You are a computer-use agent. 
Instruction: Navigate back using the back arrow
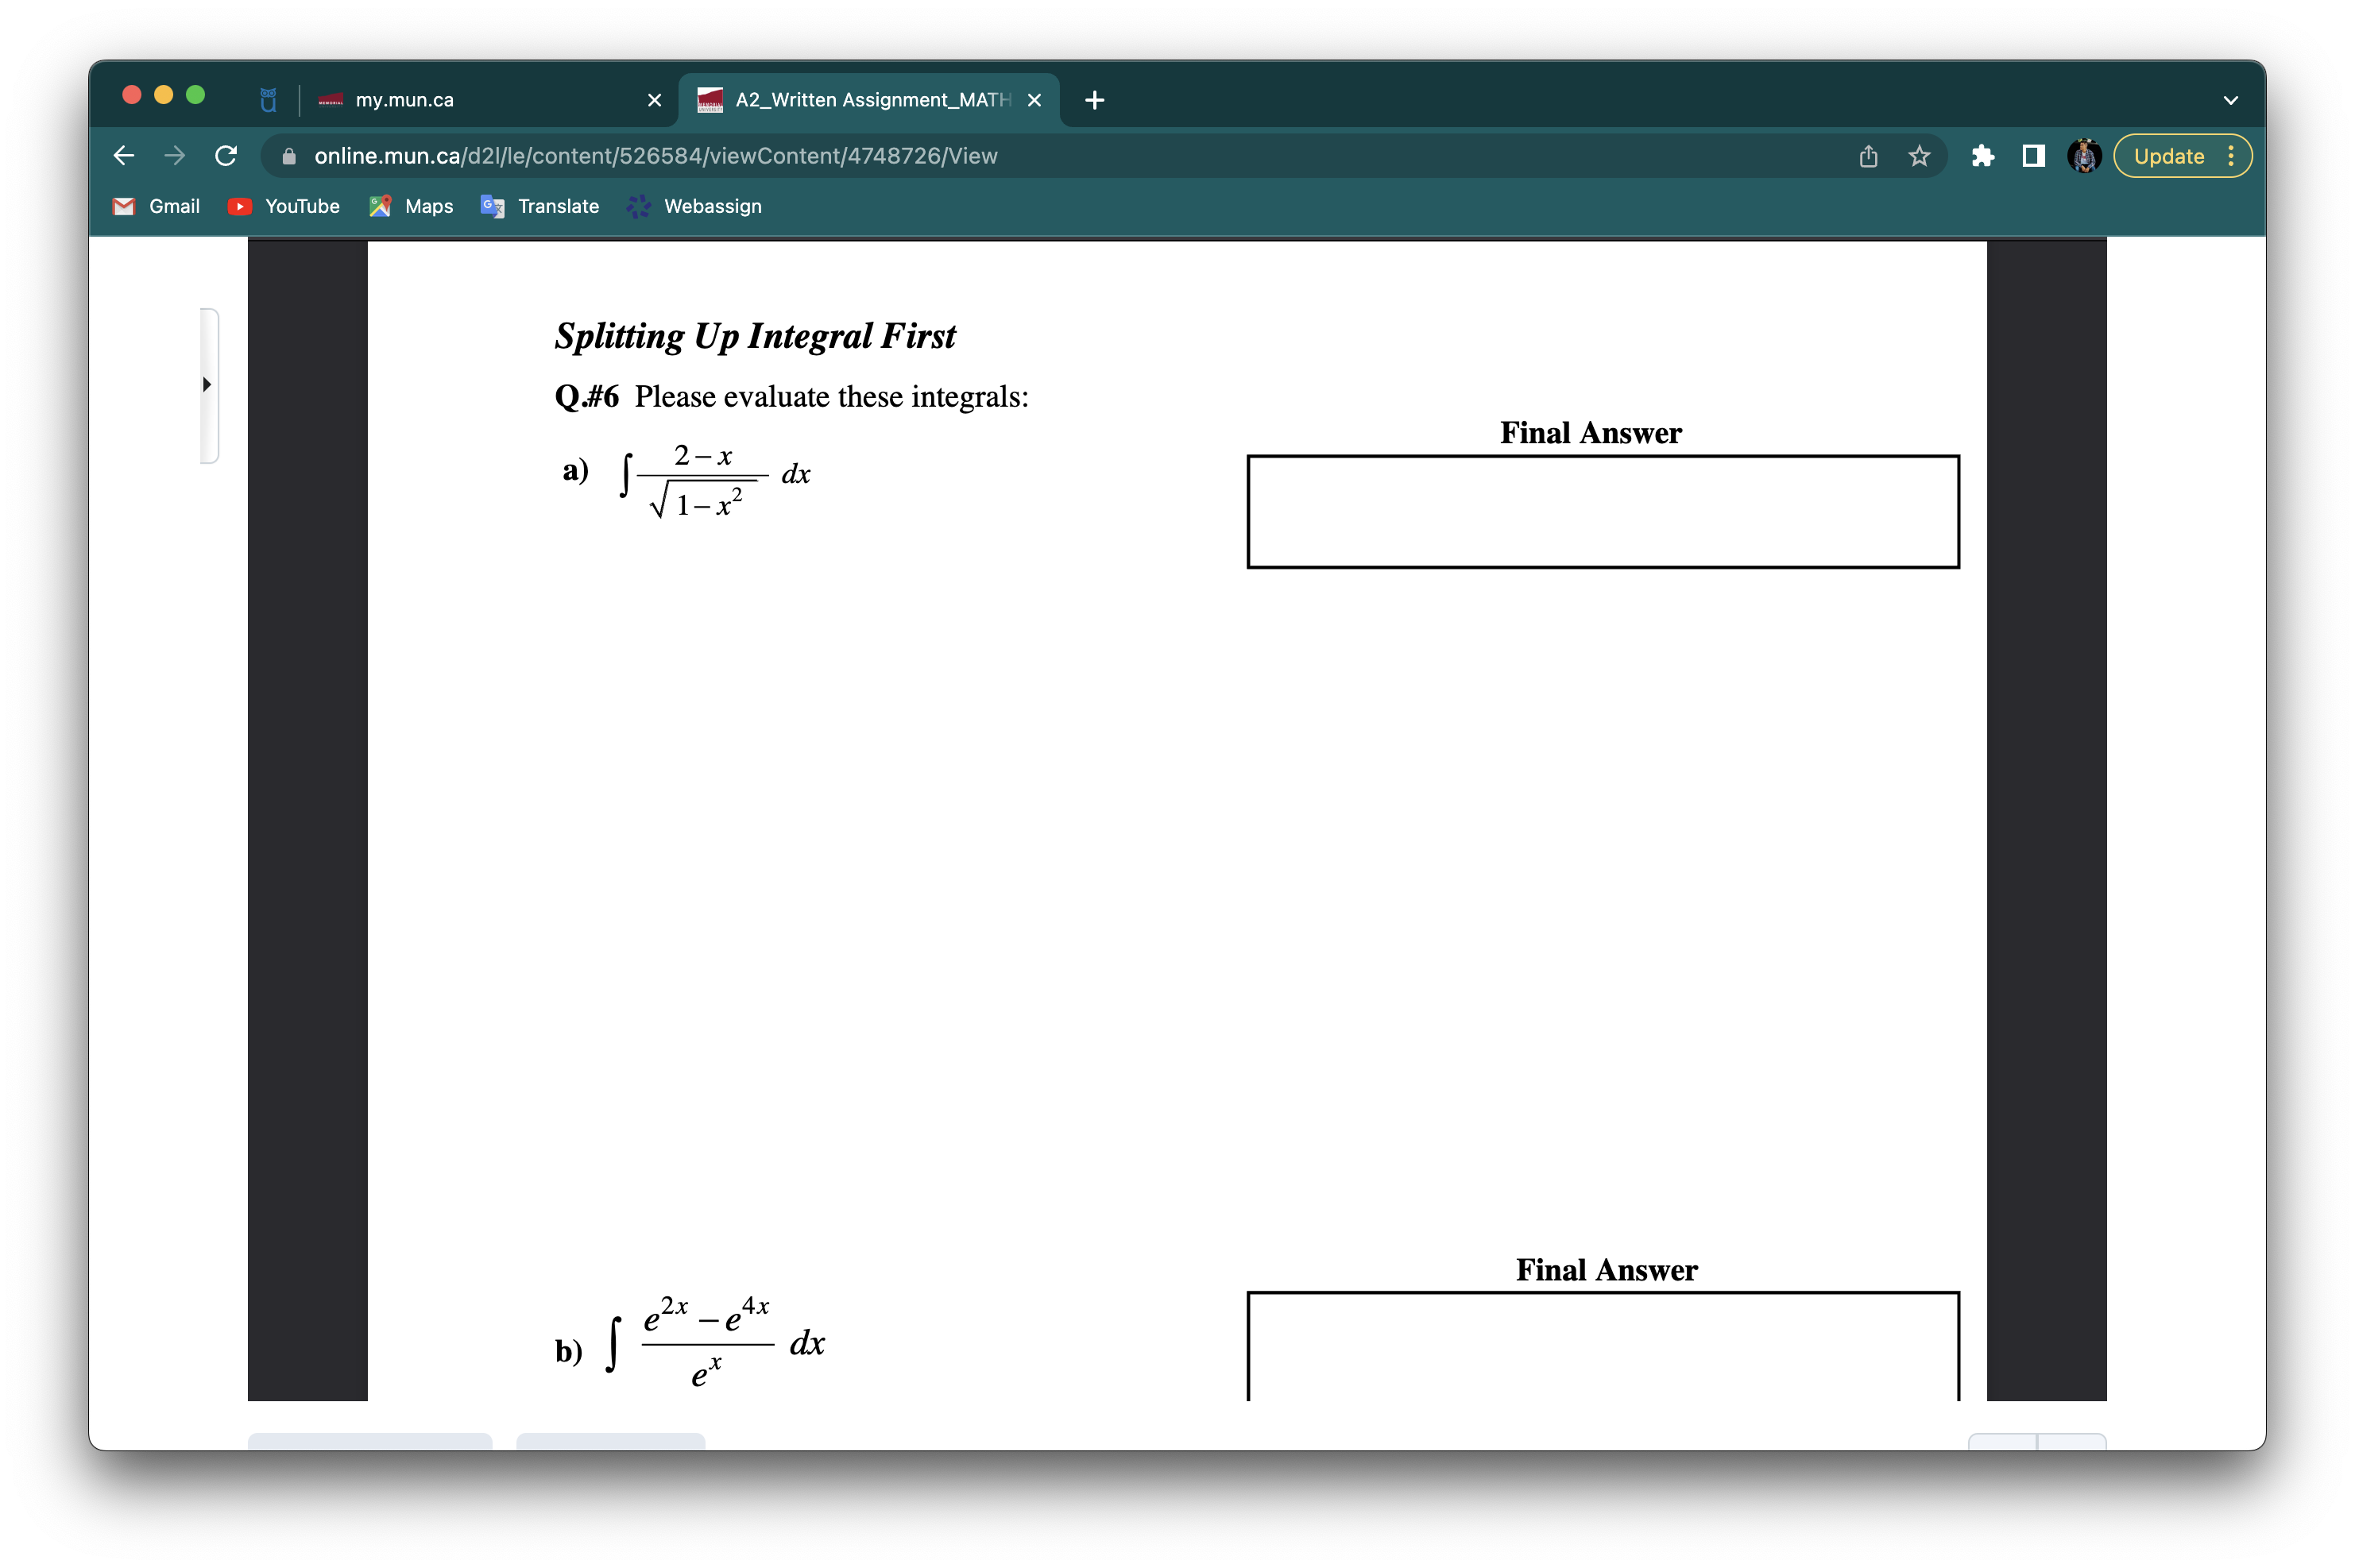click(123, 155)
